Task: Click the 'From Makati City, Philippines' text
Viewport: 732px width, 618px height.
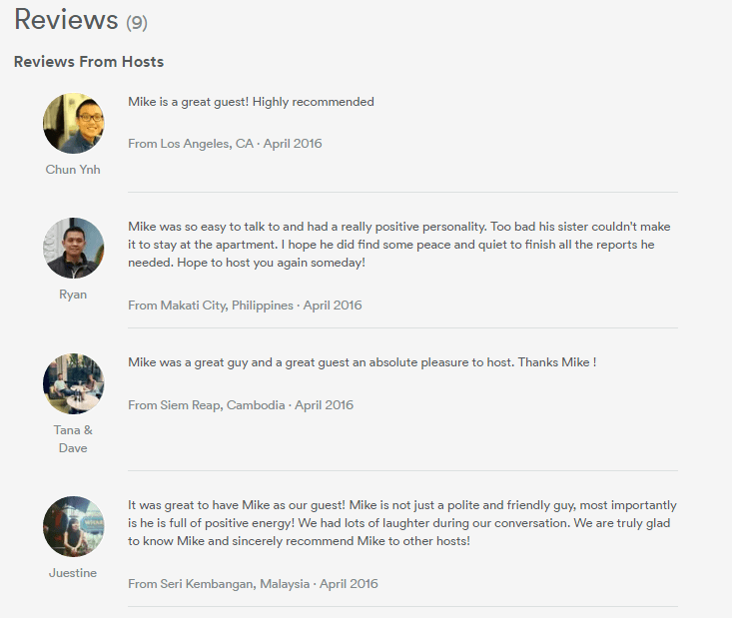Action: [x=211, y=306]
